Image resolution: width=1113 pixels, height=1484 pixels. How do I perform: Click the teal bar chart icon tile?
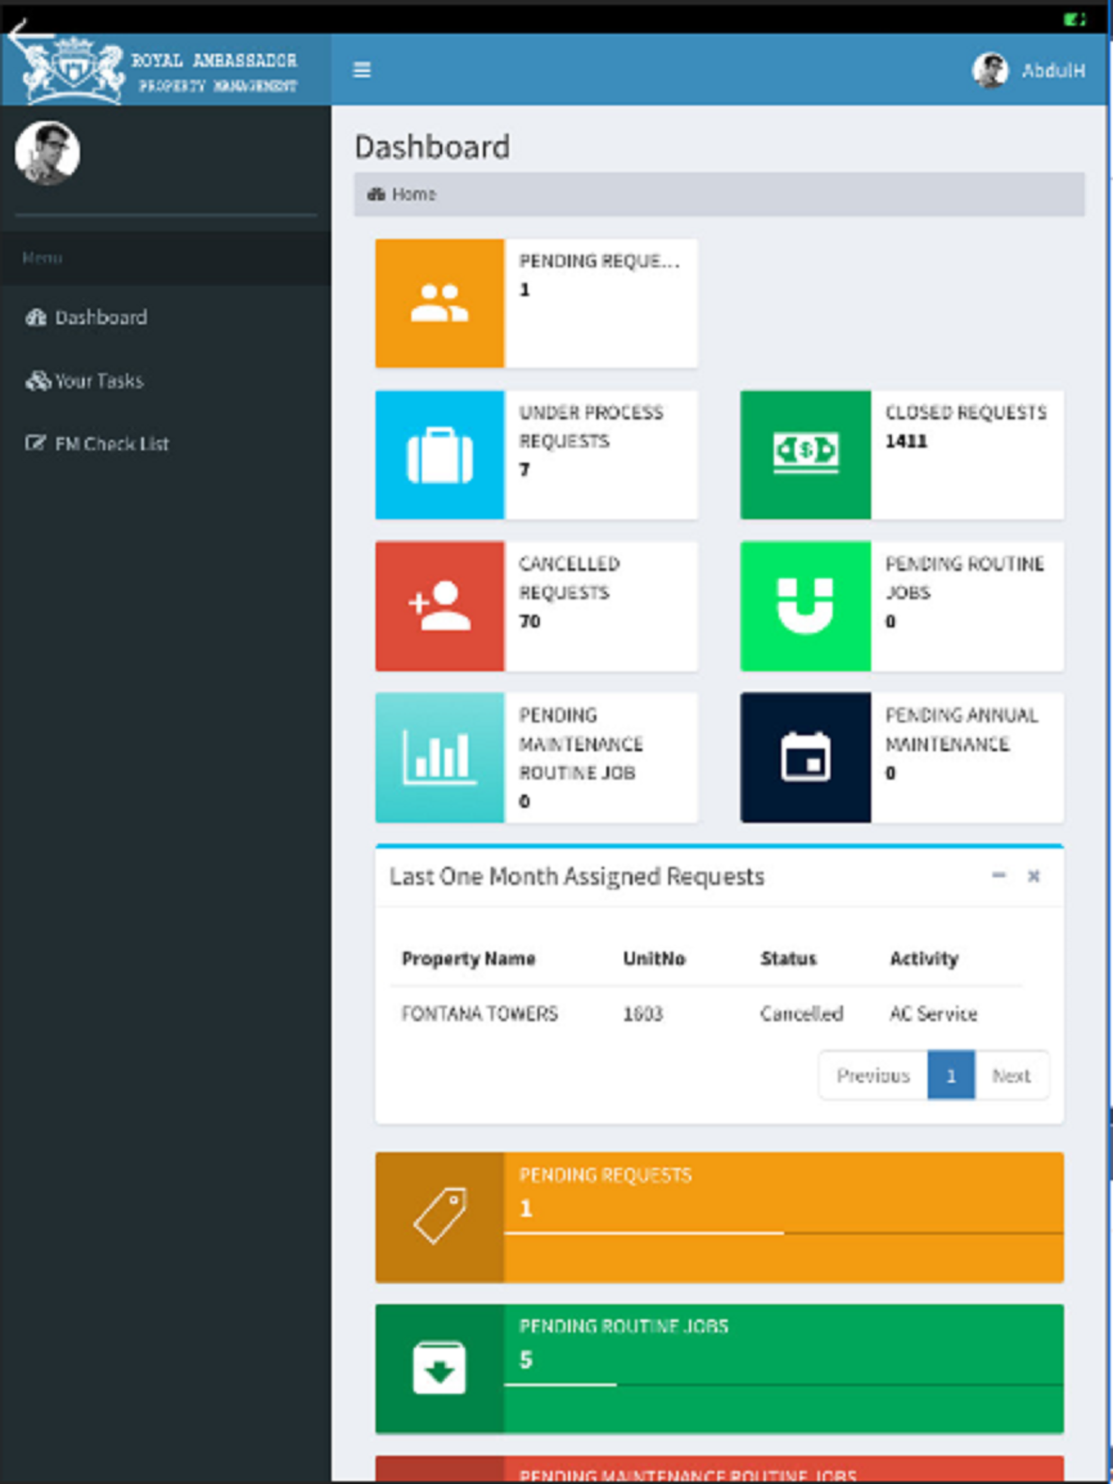point(440,757)
